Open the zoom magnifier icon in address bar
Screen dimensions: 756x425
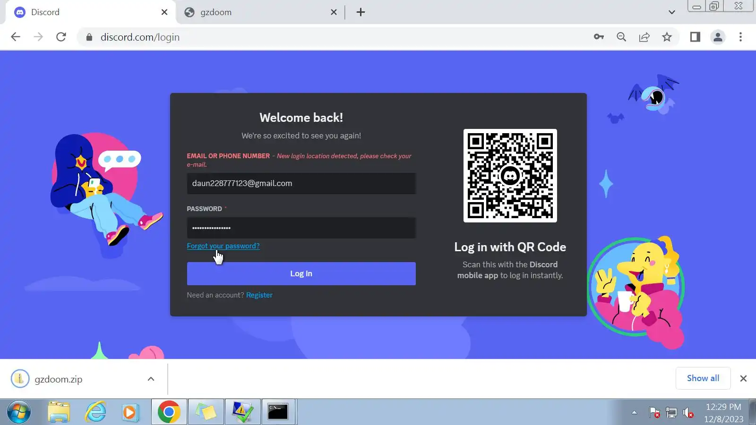(621, 37)
